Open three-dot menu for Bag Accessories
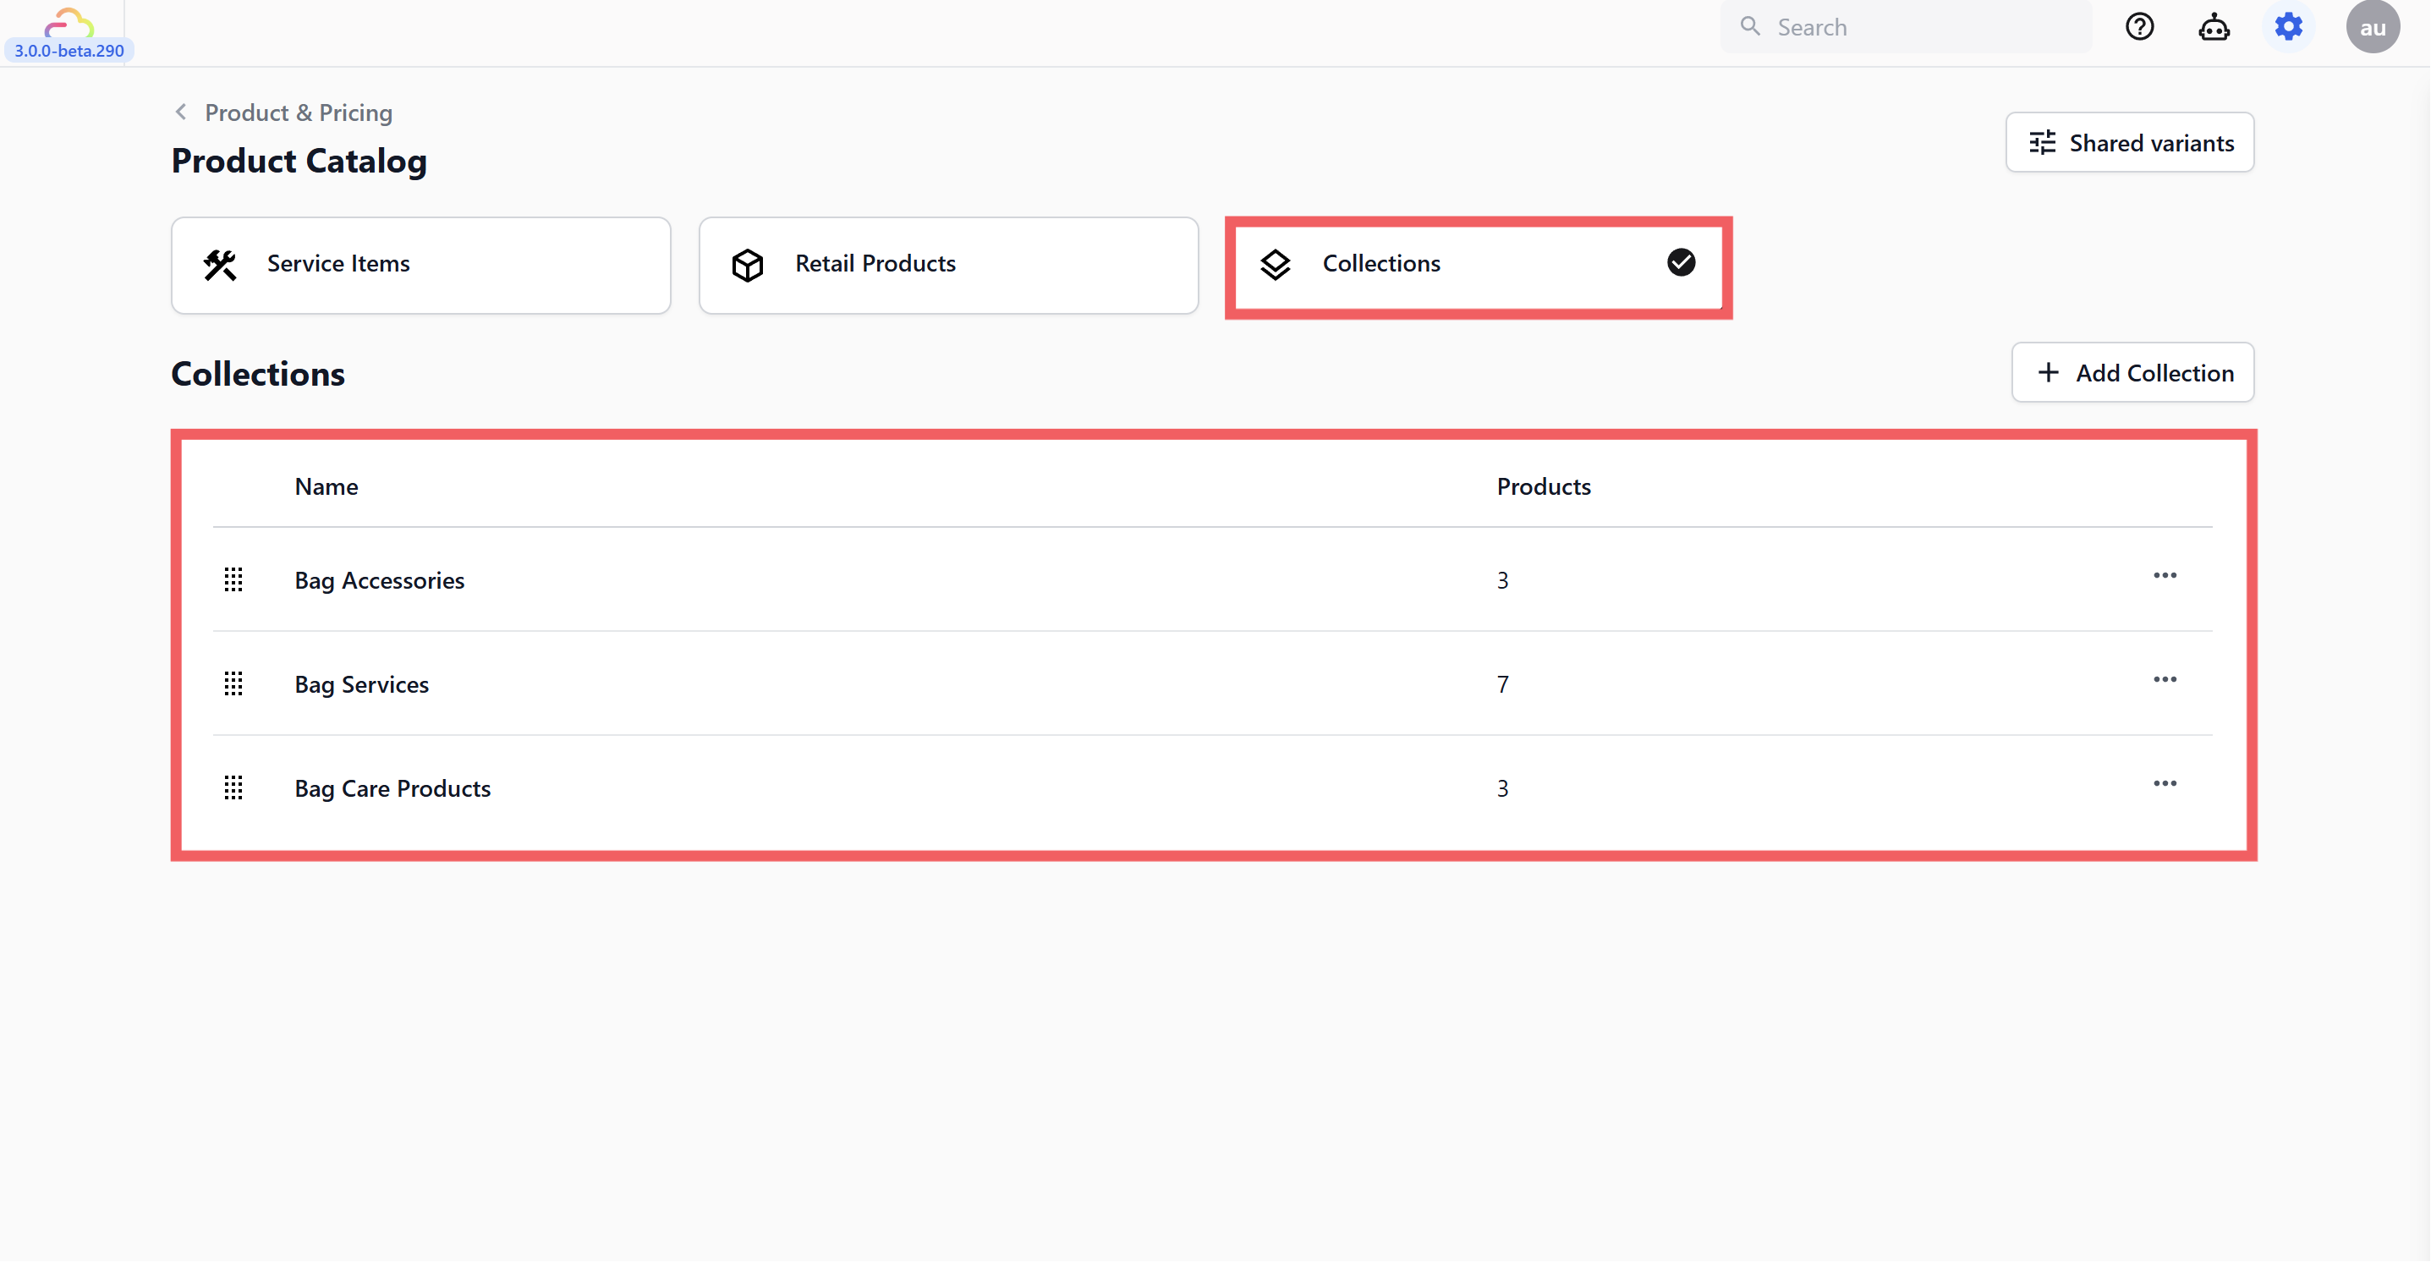This screenshot has width=2431, height=1262. tap(2164, 576)
